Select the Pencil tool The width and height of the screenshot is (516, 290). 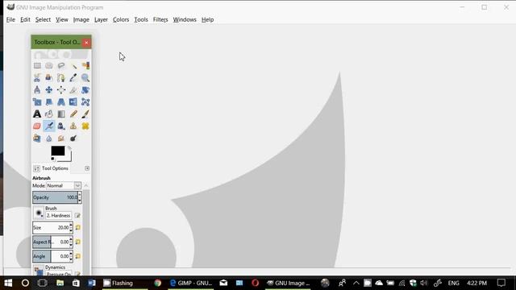click(73, 114)
